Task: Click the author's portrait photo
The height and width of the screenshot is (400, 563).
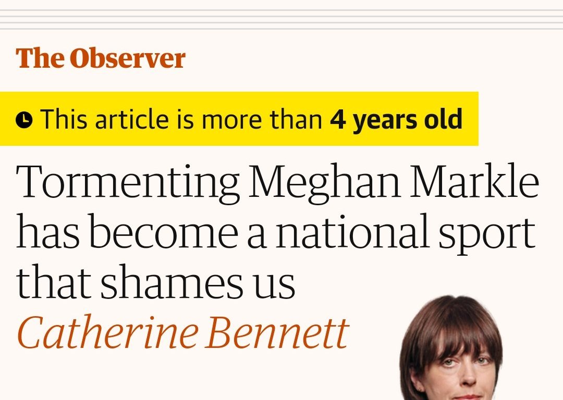Action: (x=451, y=349)
